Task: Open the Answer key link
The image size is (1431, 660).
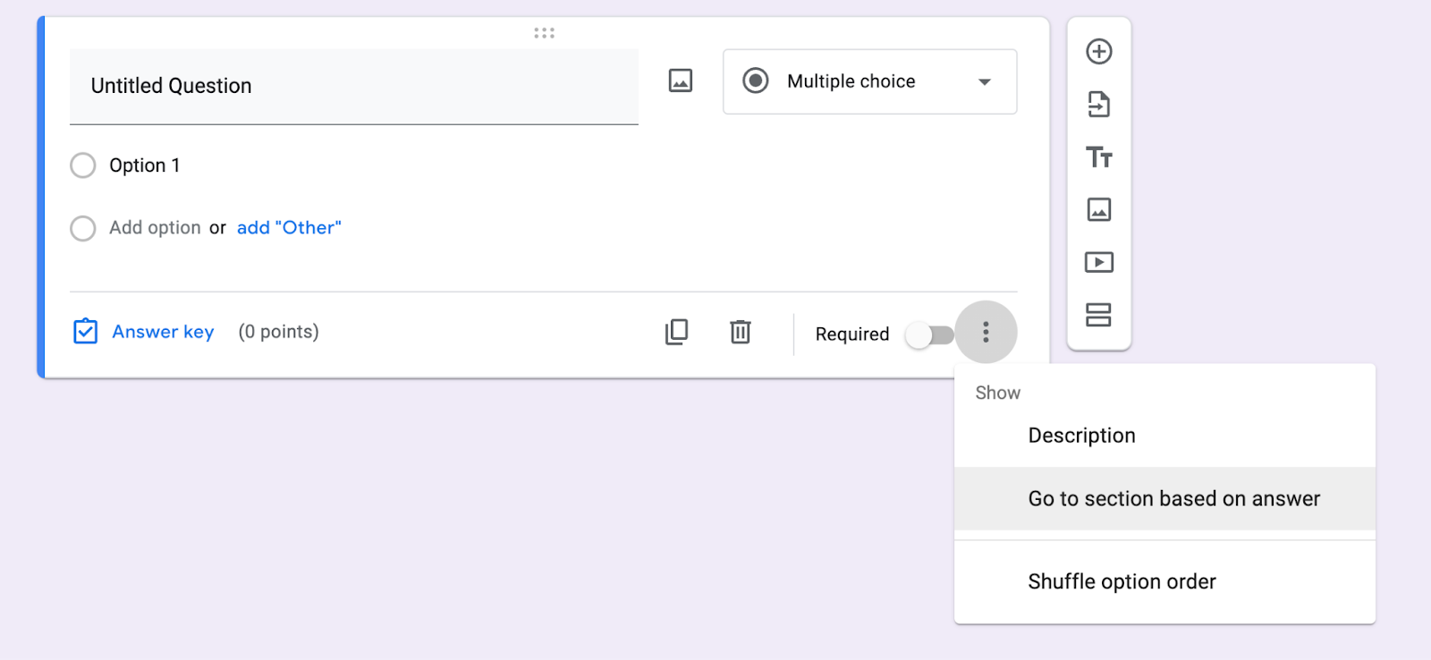Action: [162, 332]
